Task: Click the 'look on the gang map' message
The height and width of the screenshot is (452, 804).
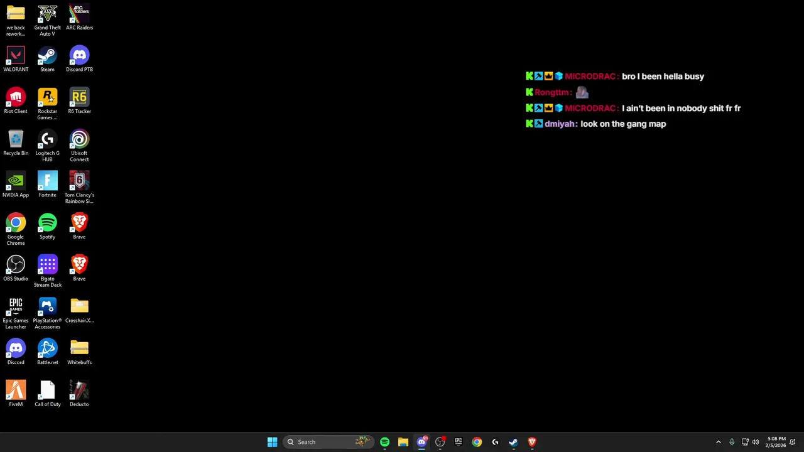Action: click(x=623, y=124)
